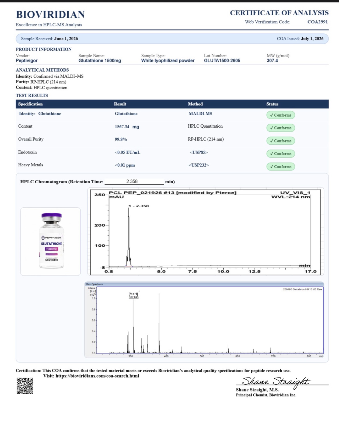Screen dimensions: 339x444
Task: Click the Mass Spectrum panel title bar
Action: click(x=204, y=284)
